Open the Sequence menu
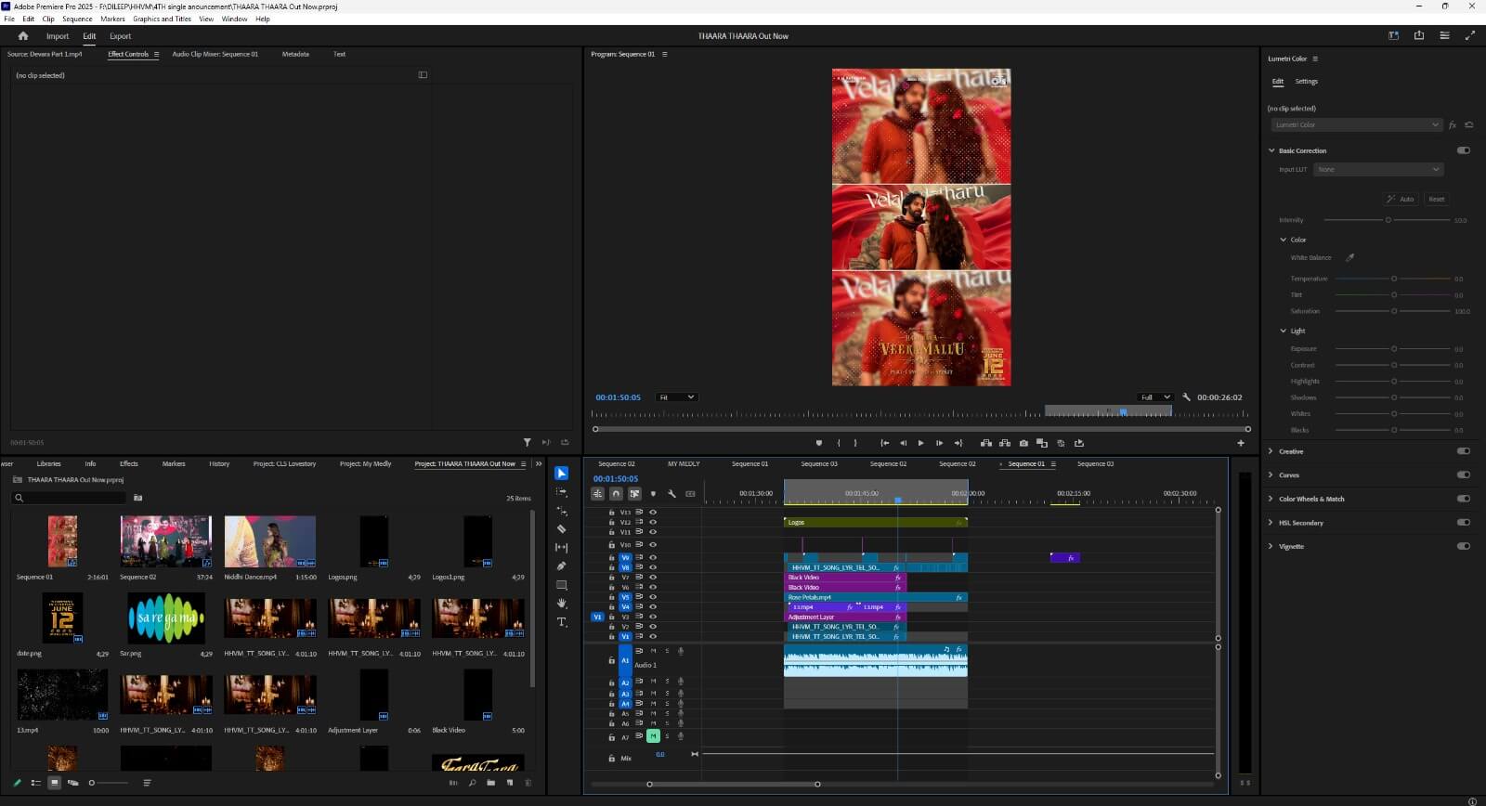The image size is (1486, 806). point(77,19)
